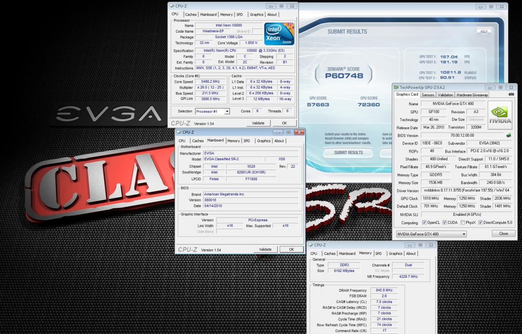Switch to Caches tab in top CPU-Z window
This screenshot has height=334, width=522.
190,15
